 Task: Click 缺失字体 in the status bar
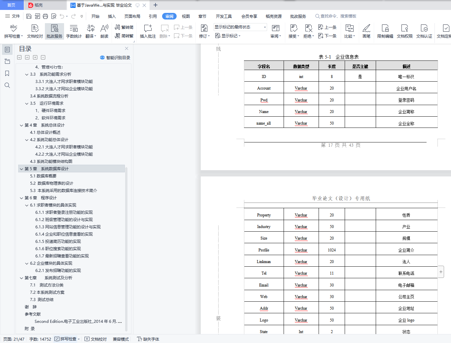(148, 339)
